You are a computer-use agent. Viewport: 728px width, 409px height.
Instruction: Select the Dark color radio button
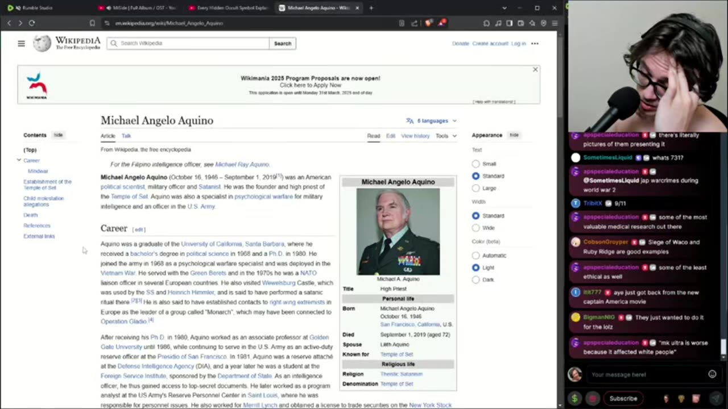coord(475,279)
